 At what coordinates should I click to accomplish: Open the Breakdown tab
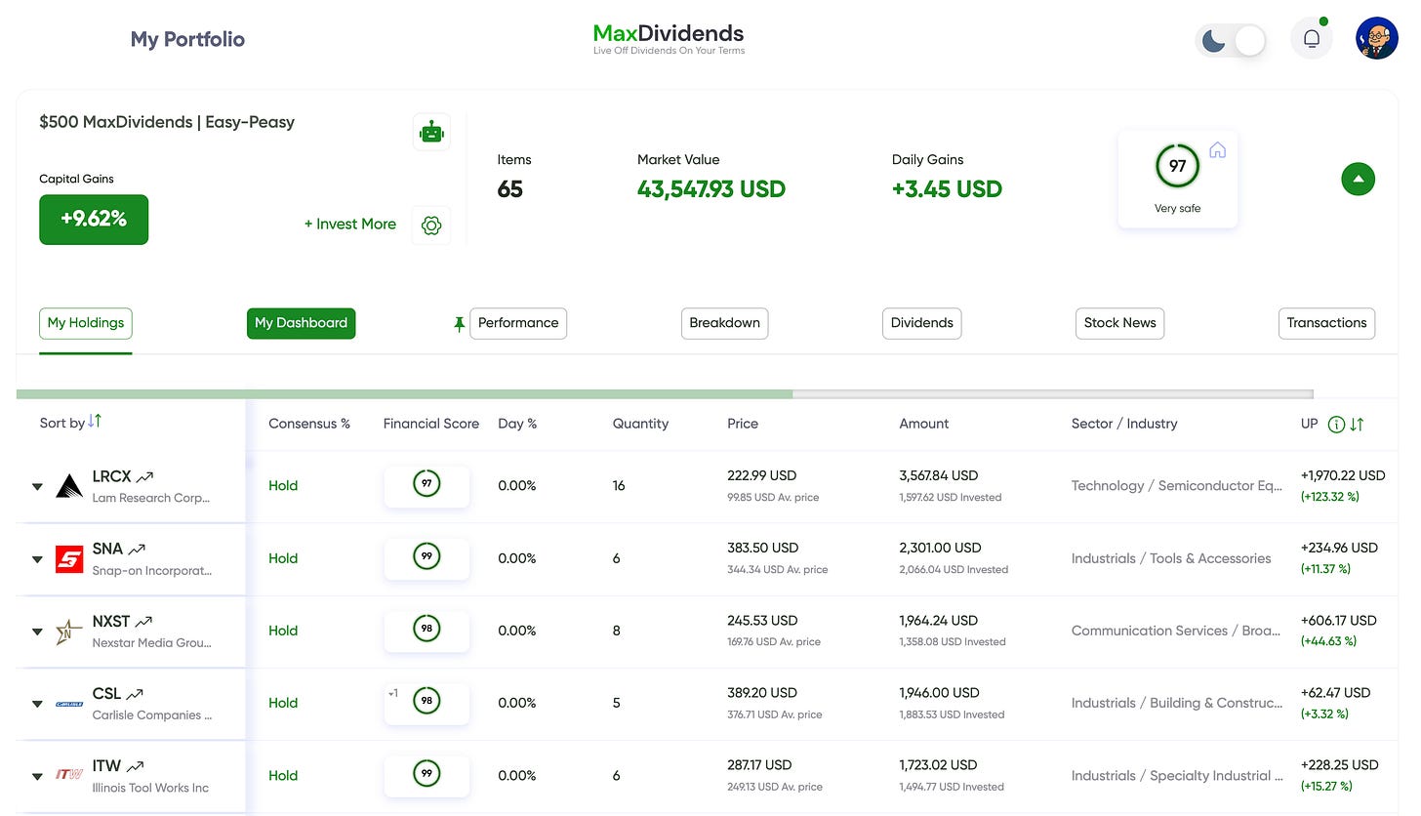coord(724,323)
